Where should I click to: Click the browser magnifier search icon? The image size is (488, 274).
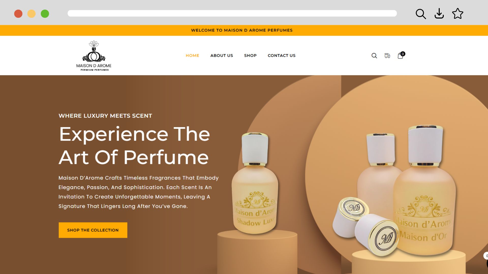coord(421,14)
